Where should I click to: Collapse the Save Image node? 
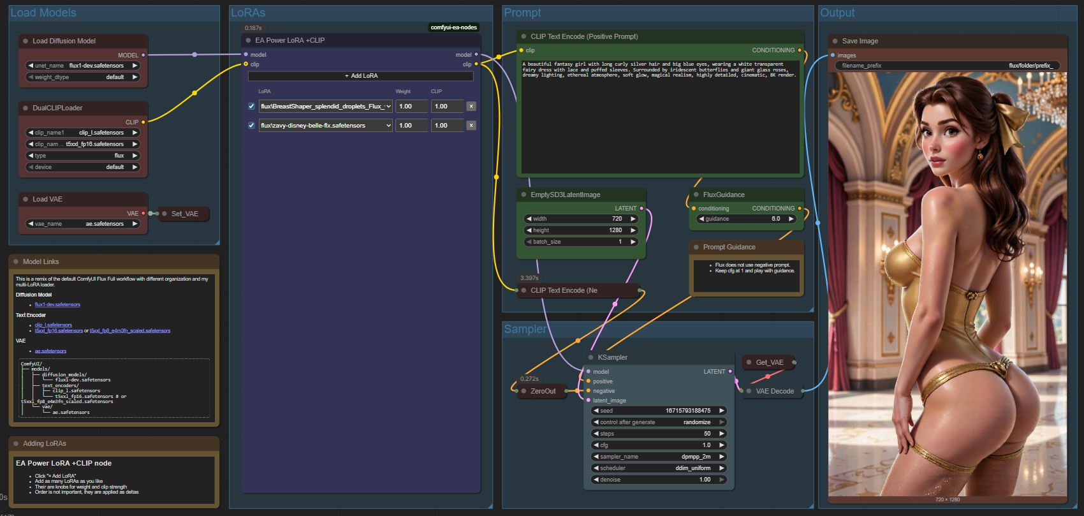[x=835, y=41]
